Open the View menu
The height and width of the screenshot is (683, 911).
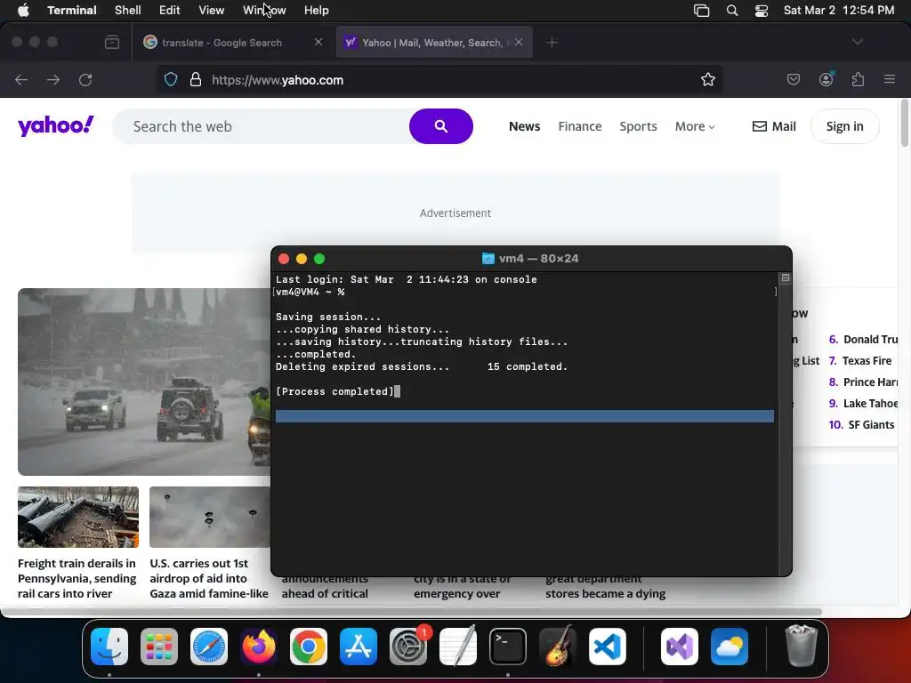pos(212,11)
